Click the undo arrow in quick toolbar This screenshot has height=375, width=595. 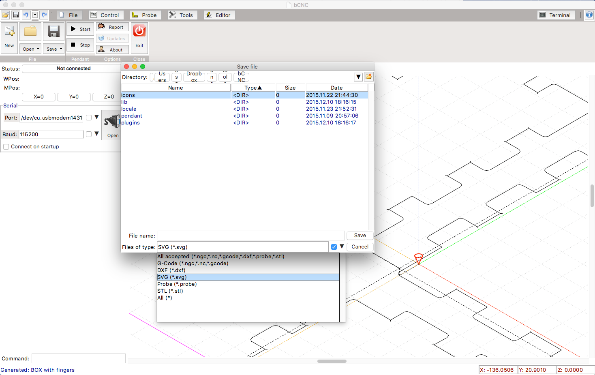coord(26,15)
